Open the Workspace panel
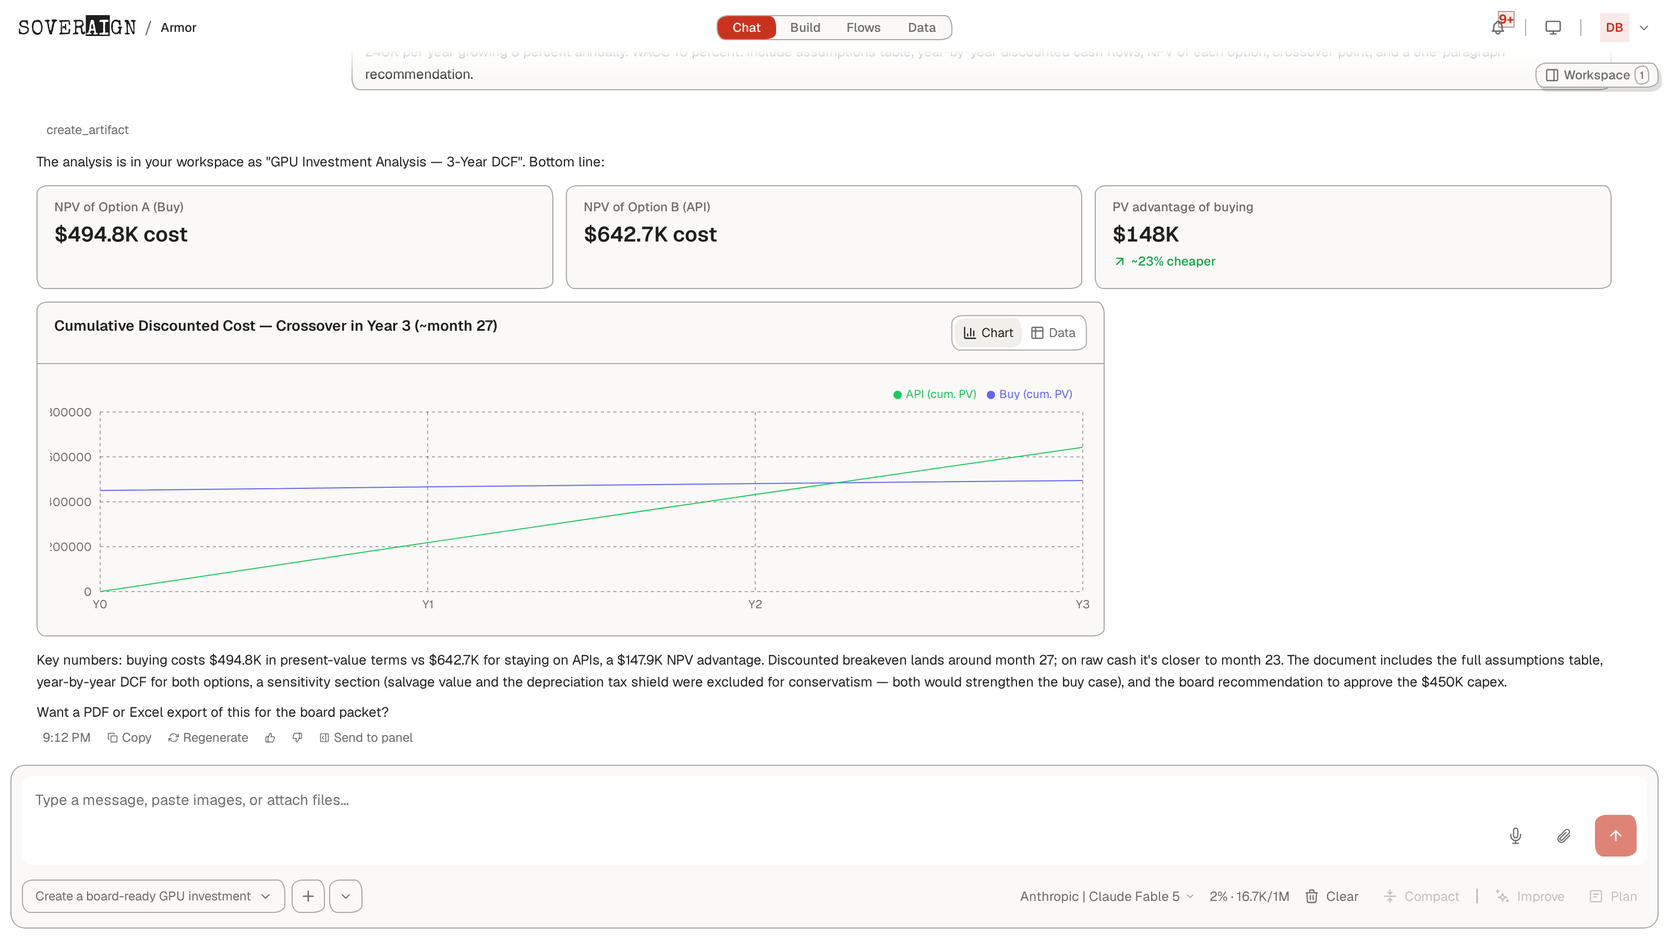 [1597, 75]
